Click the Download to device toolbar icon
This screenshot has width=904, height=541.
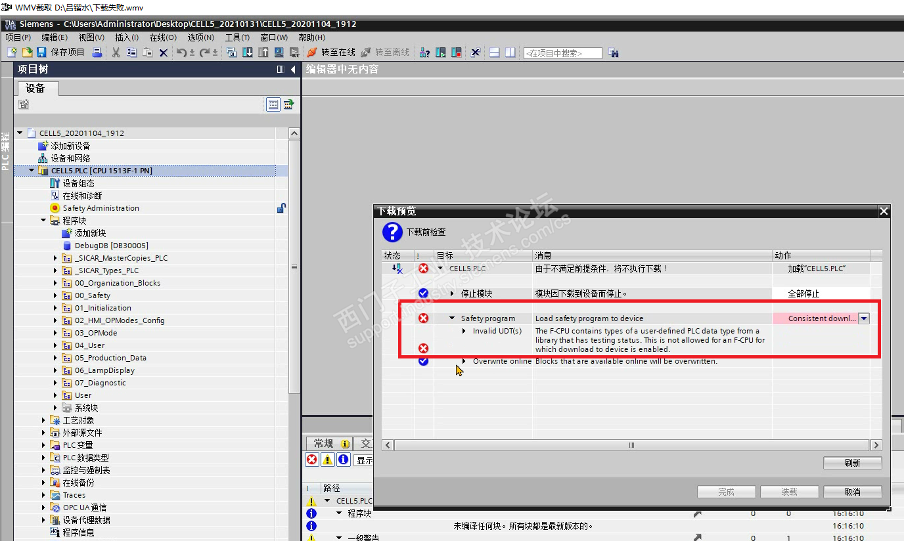pos(248,53)
